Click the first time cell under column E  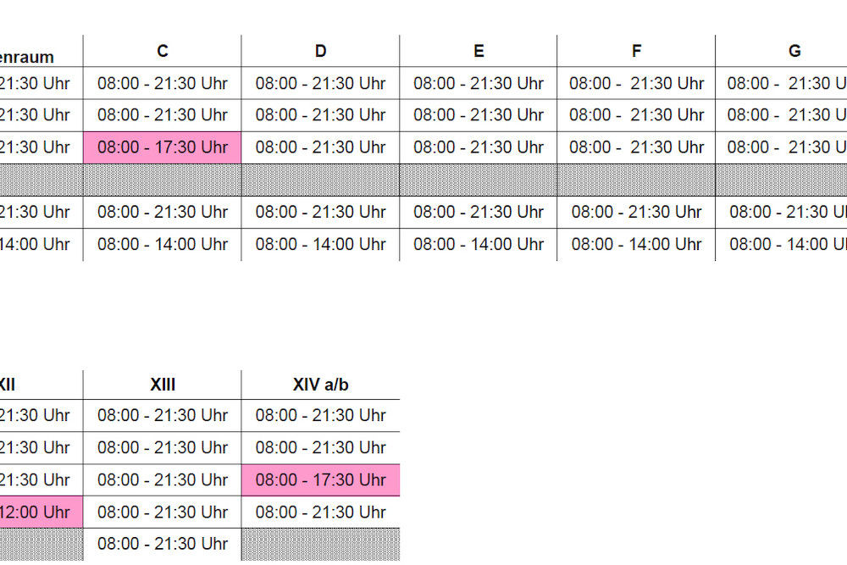tap(479, 83)
